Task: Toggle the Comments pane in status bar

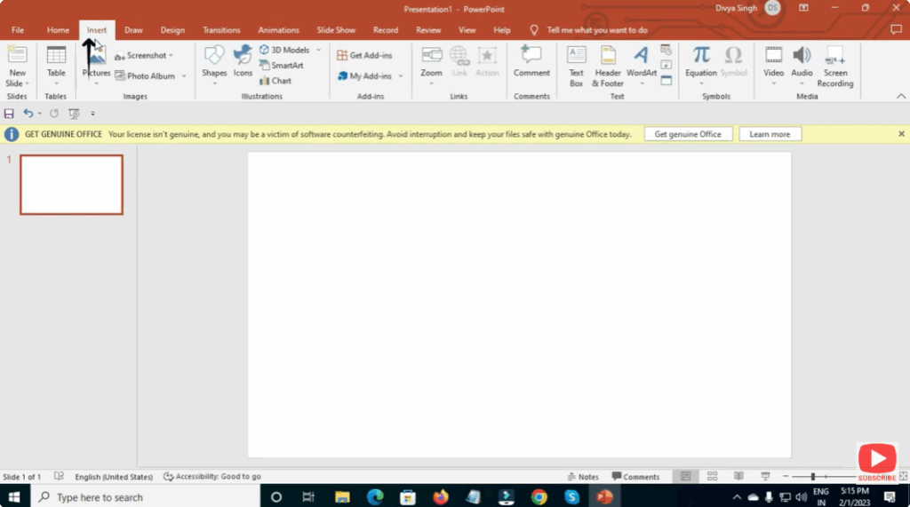Action: pyautogui.click(x=635, y=477)
